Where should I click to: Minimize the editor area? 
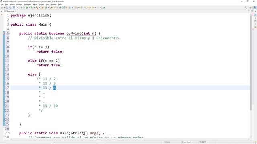(249, 11)
